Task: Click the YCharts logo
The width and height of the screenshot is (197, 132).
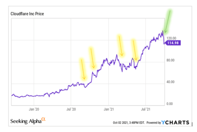Action: pyautogui.click(x=175, y=122)
